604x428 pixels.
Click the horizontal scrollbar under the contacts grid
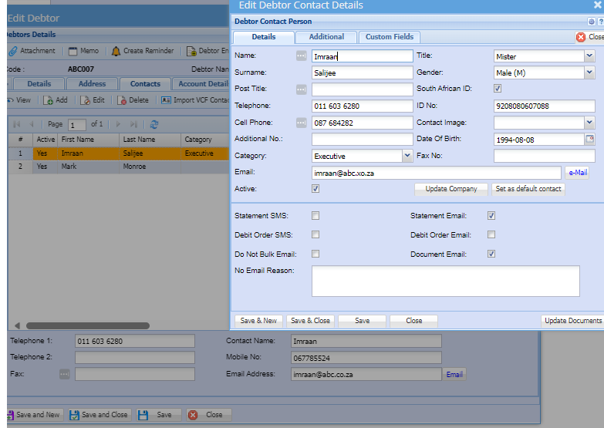(x=87, y=326)
